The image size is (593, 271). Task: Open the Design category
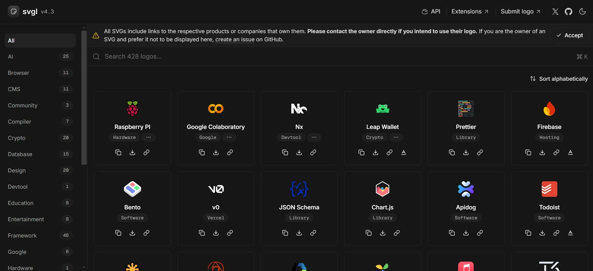[40, 171]
